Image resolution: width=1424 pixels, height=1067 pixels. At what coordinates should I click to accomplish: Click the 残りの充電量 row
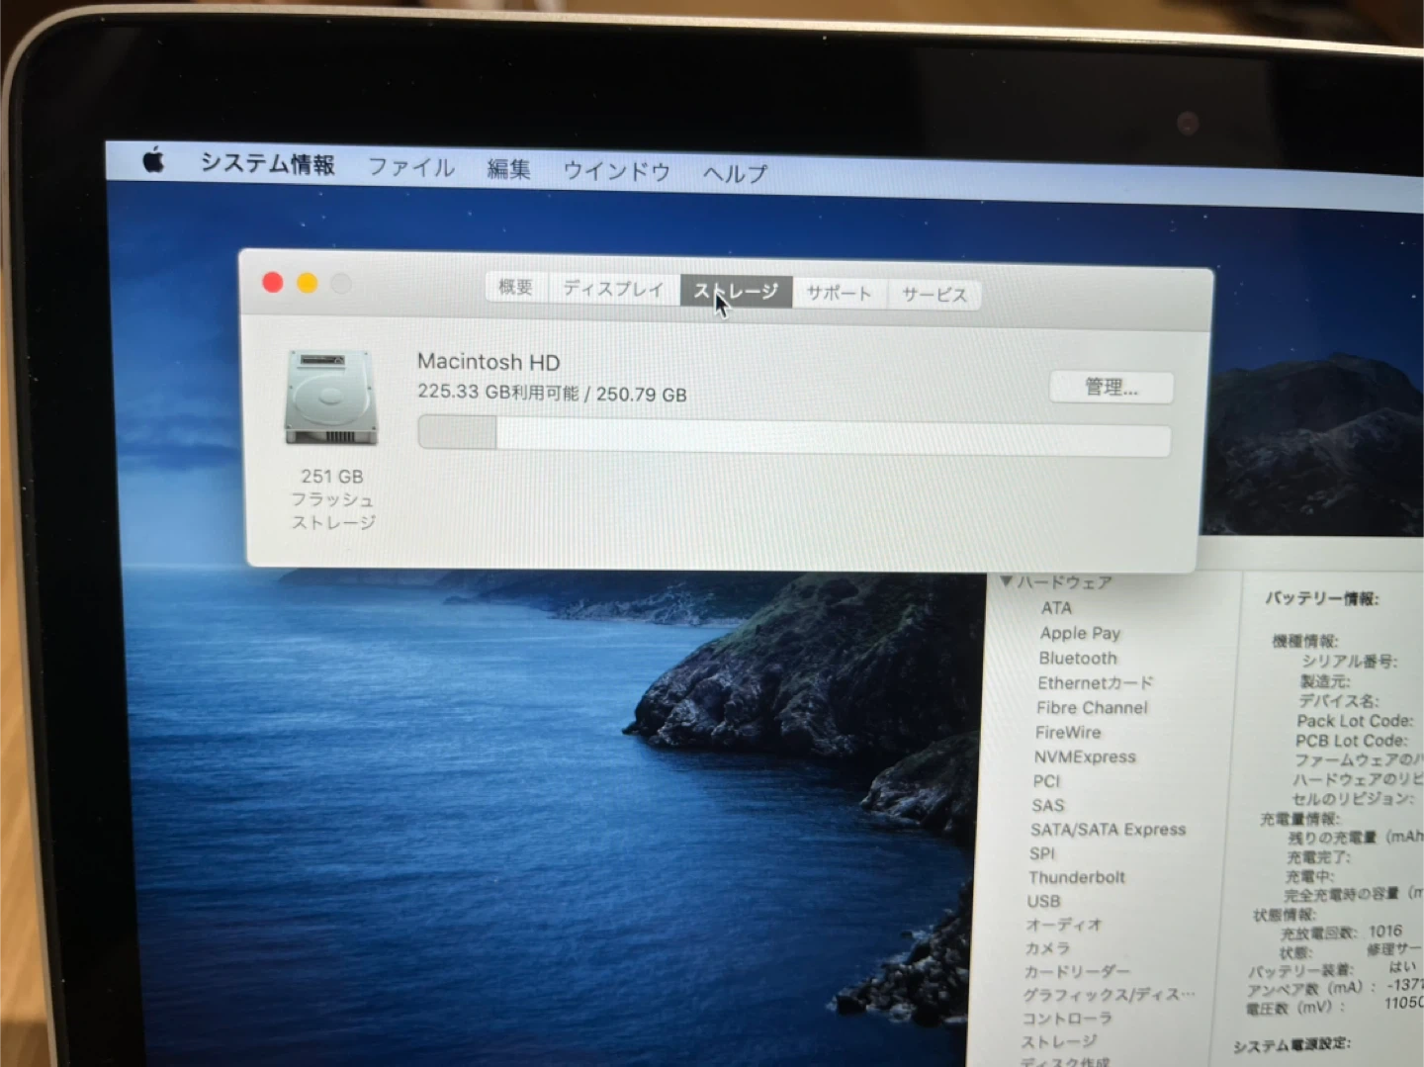tap(1355, 838)
